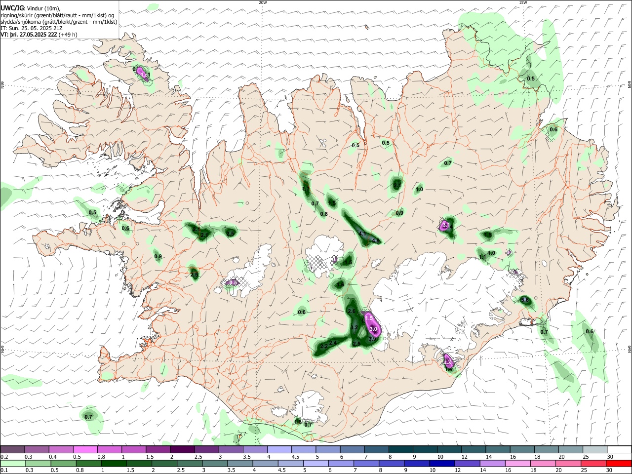Click the 3.0 value inside the pink snow area
The height and width of the screenshot is (474, 632).
click(374, 329)
